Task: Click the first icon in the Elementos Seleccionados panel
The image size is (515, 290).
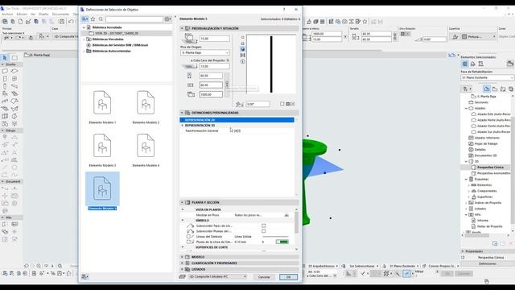Action: point(465,64)
